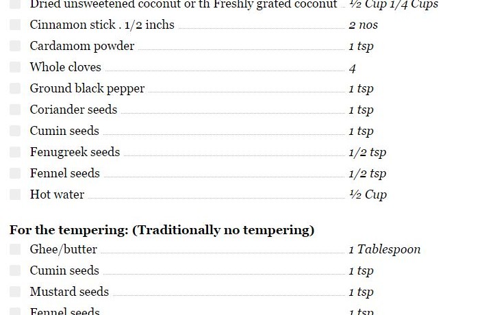This screenshot has height=315, width=495.
Task: Click the 'Whole cloves' ingredient label
Action: pyautogui.click(x=65, y=67)
